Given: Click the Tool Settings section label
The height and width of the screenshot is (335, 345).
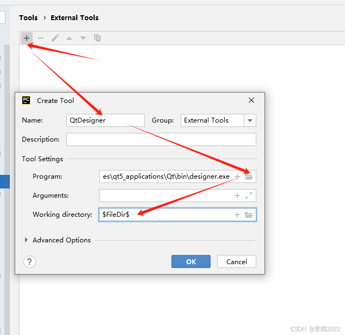Looking at the screenshot, I should [42, 159].
